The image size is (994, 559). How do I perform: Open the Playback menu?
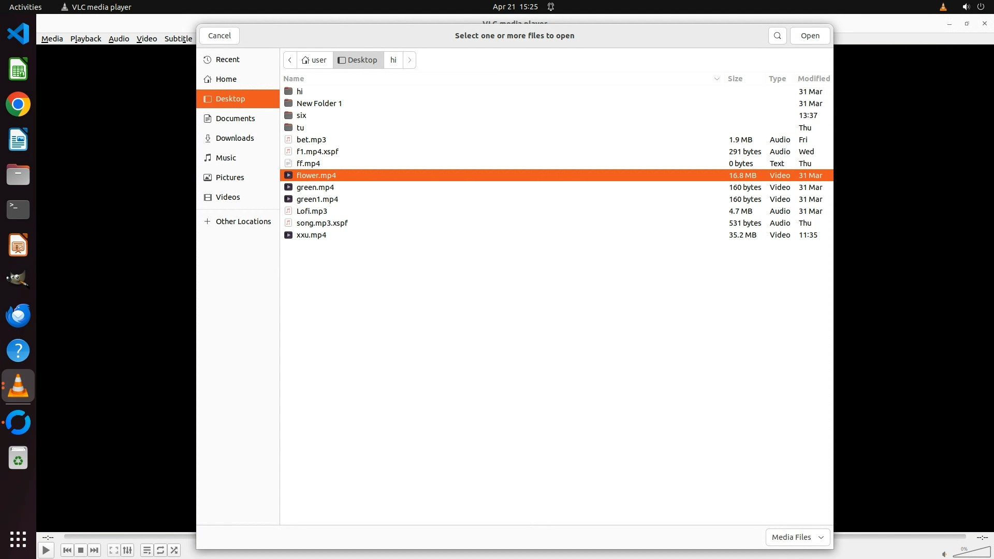pos(85,39)
